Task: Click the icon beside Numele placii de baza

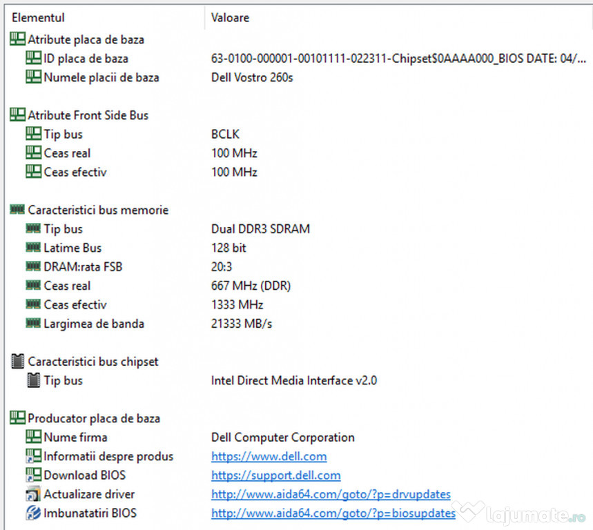Action: coord(33,77)
